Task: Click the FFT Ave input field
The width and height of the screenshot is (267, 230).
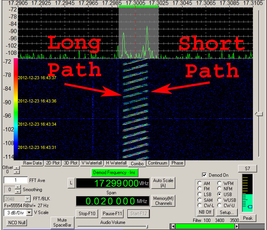Action: (x=16, y=180)
